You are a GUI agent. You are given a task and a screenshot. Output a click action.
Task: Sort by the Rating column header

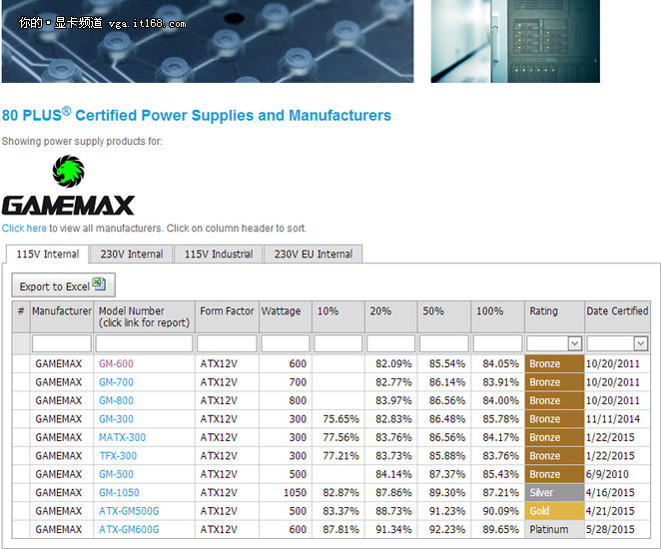[554, 316]
